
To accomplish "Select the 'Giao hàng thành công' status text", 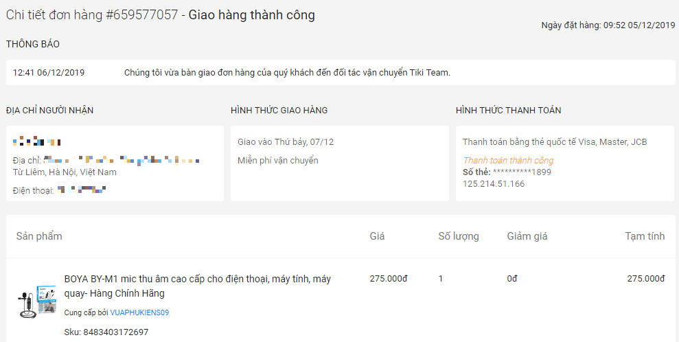I will 251,14.
